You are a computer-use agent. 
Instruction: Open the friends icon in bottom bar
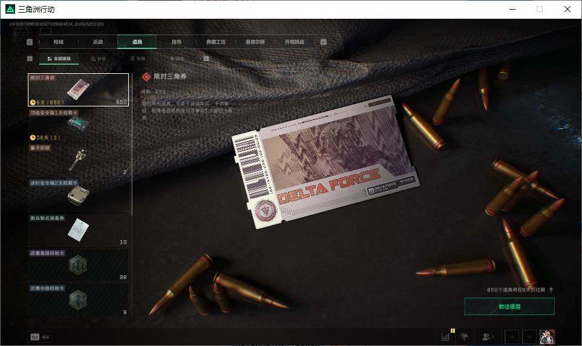tap(485, 337)
